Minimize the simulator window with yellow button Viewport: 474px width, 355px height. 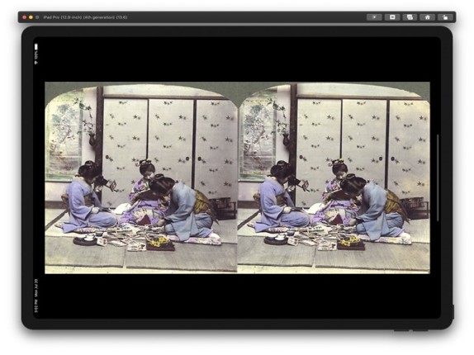point(31,17)
